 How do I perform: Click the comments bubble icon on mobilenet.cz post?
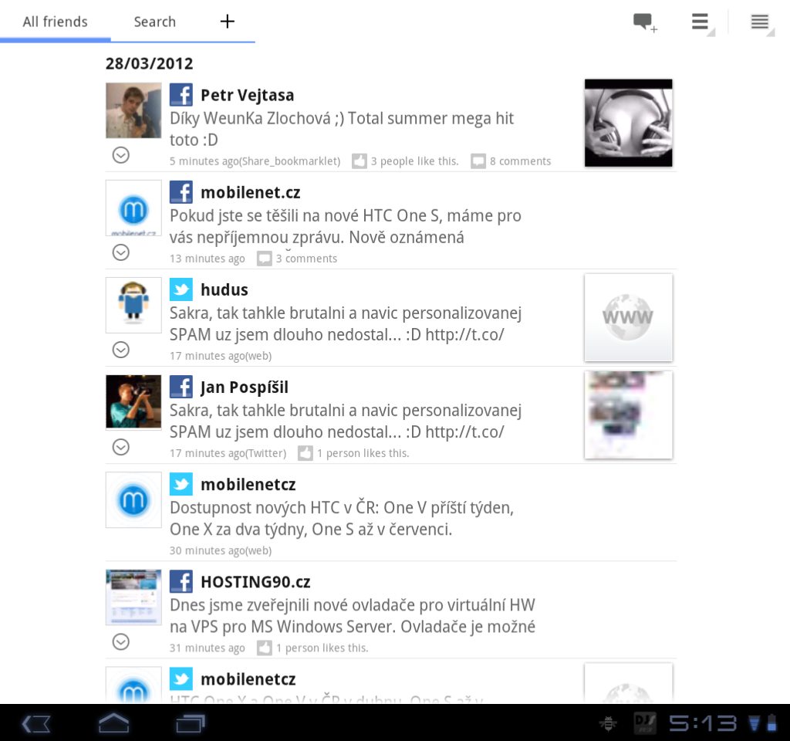pyautogui.click(x=264, y=258)
